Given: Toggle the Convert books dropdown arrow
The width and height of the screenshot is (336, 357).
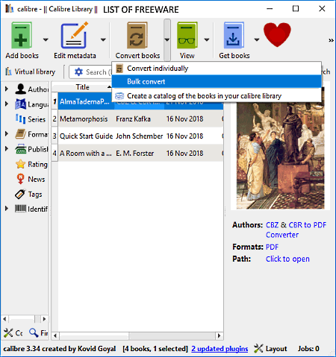Looking at the screenshot, I should point(167,40).
